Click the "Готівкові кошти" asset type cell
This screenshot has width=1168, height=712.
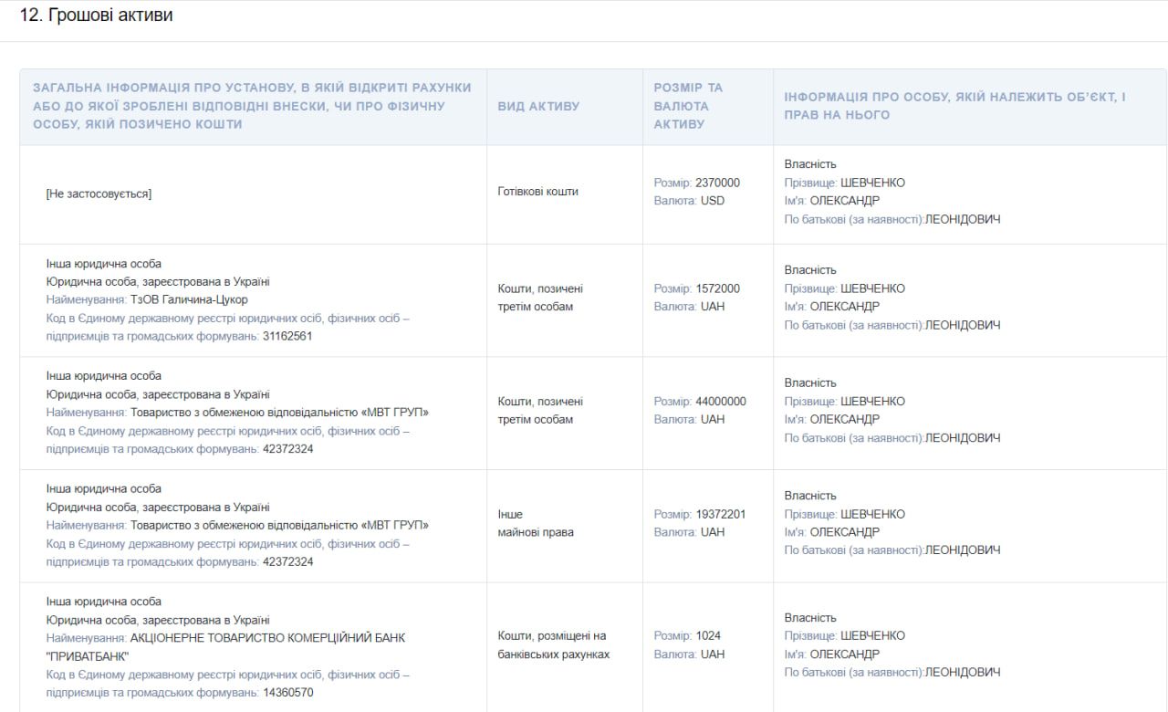click(537, 192)
